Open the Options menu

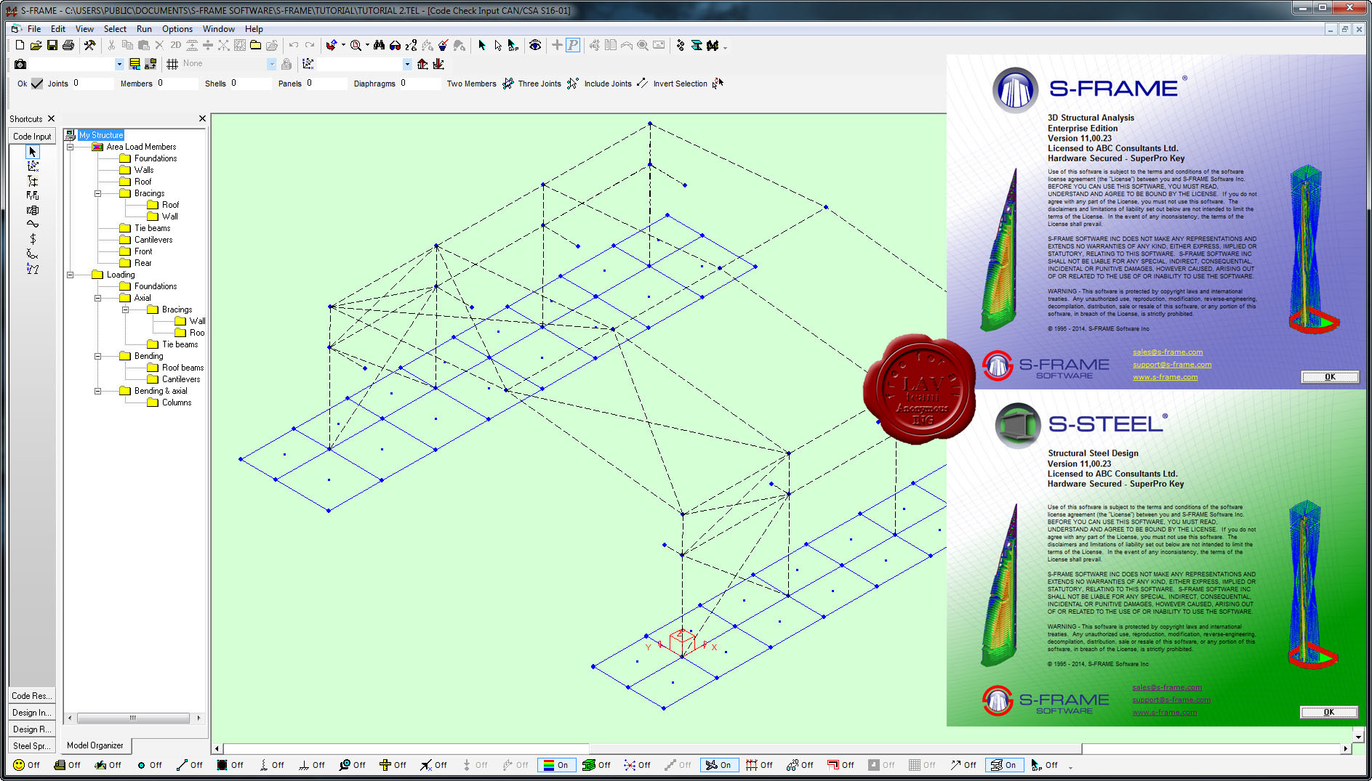click(x=177, y=29)
